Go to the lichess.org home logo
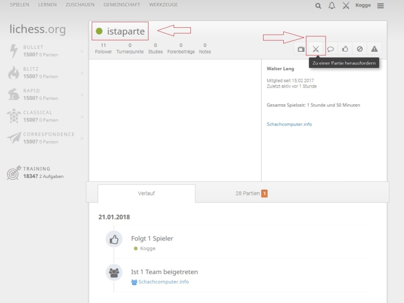Image resolution: width=404 pixels, height=303 pixels. 37,29
